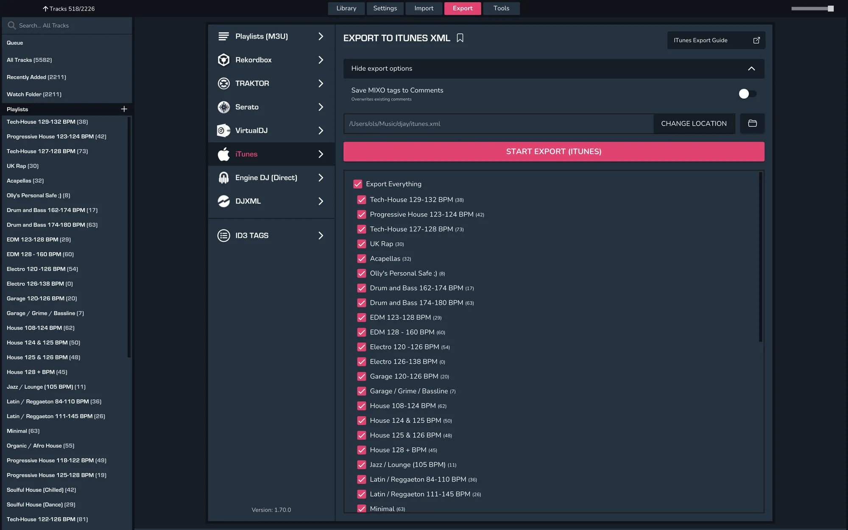
Task: Uncheck the Export Everything checkbox
Action: coord(357,184)
